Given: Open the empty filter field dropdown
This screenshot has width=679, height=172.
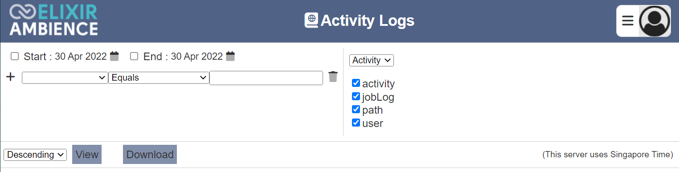Looking at the screenshot, I should pyautogui.click(x=65, y=78).
